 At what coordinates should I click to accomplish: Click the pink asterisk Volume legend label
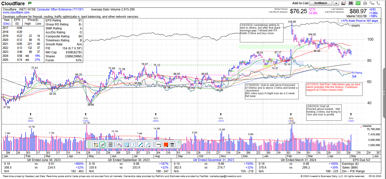(x=366, y=126)
